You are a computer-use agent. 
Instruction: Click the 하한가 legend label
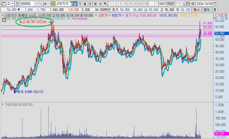116,15
